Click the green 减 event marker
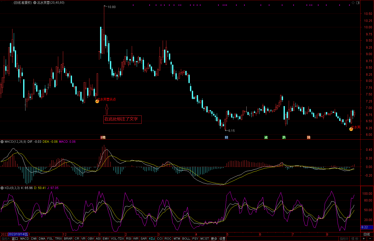374x241 pixels. [266, 137]
